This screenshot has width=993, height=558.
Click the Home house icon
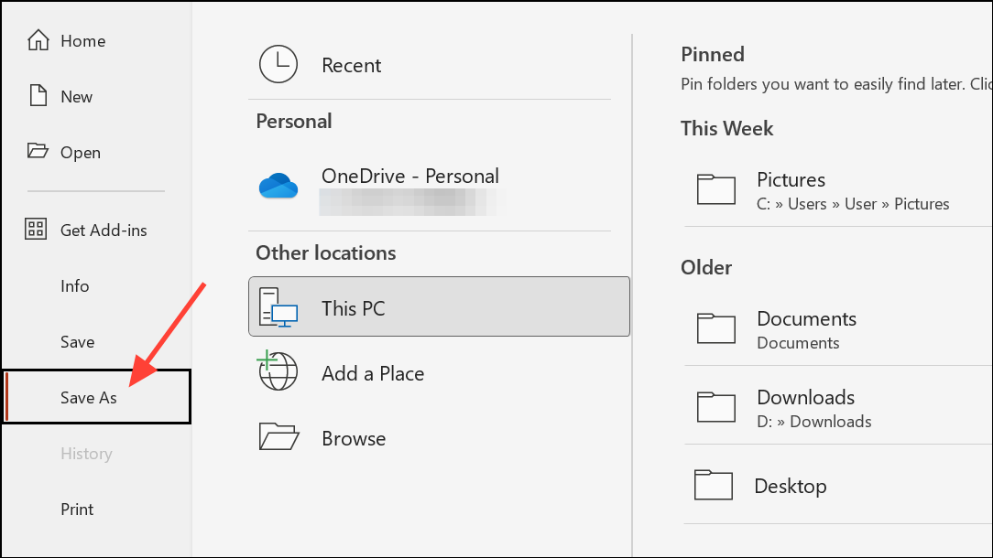[x=38, y=41]
